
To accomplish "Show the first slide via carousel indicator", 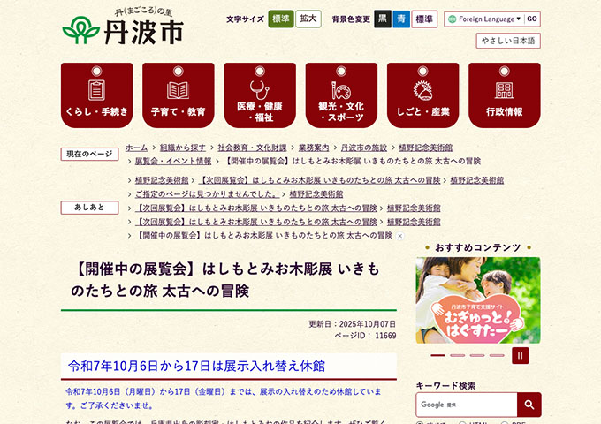I will (437, 355).
